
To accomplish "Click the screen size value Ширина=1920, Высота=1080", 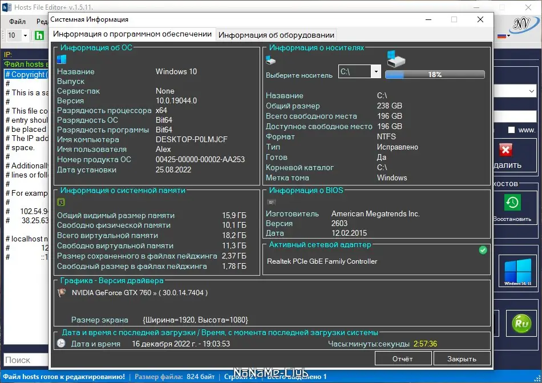I will point(195,320).
